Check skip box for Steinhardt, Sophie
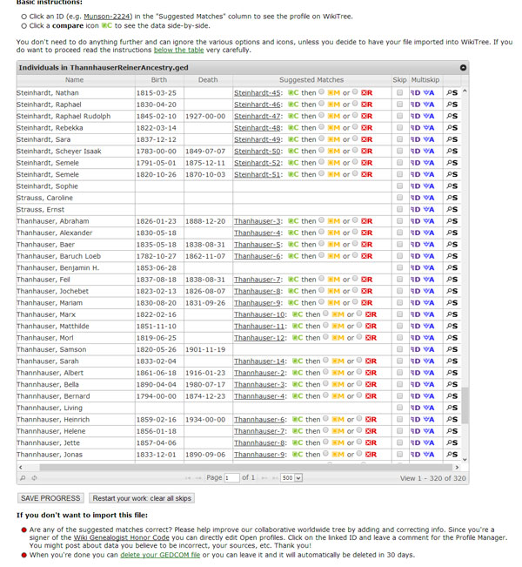This screenshot has width=522, height=567. (399, 186)
